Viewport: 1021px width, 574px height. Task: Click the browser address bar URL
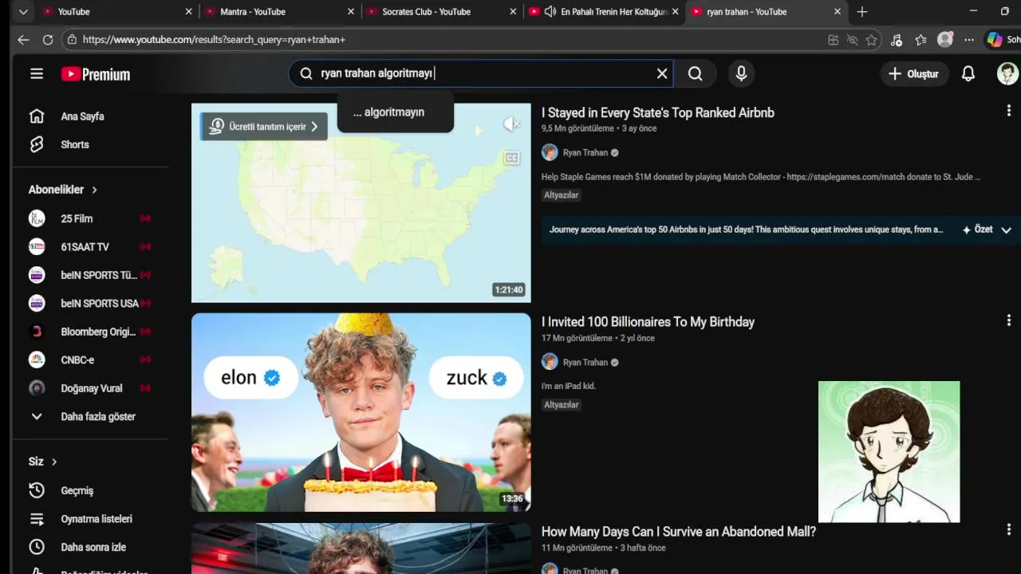(214, 40)
